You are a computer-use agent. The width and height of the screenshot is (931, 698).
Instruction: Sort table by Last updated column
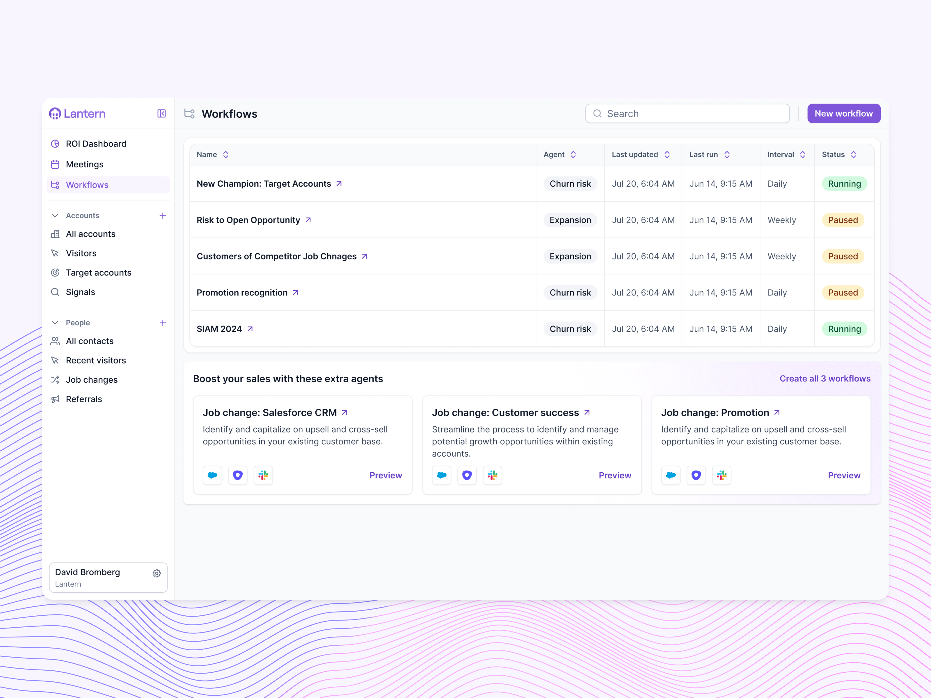[x=667, y=154]
